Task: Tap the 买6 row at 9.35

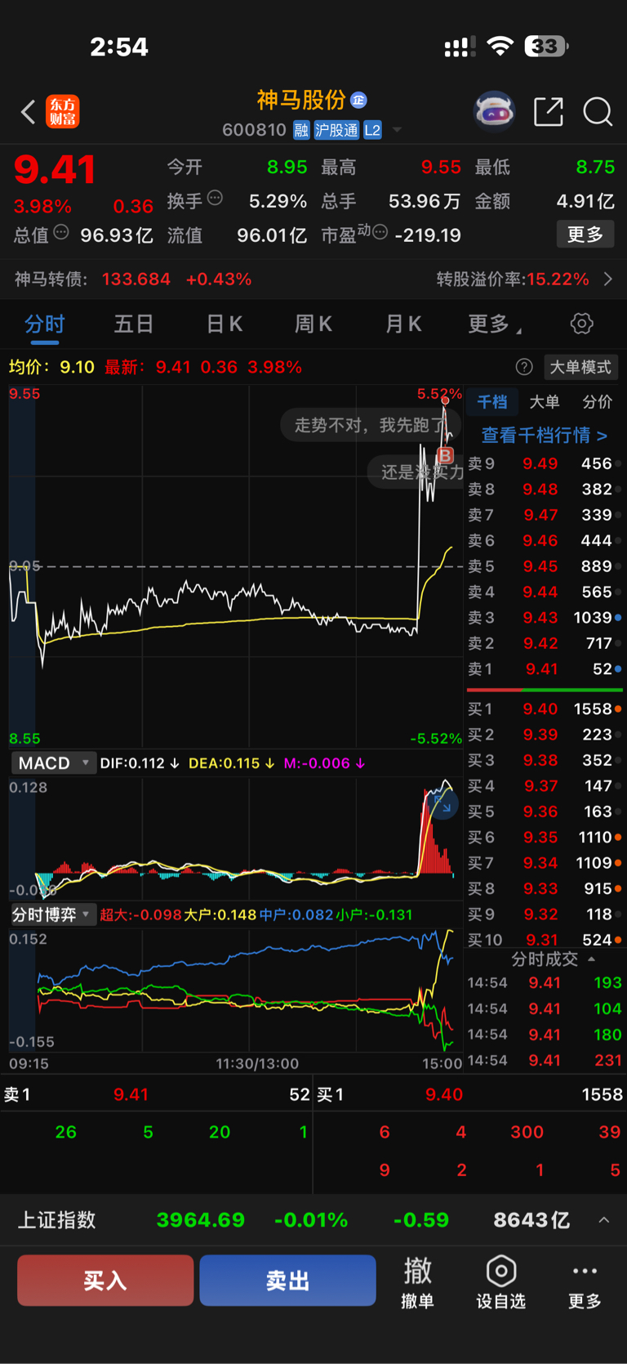Action: pos(544,838)
